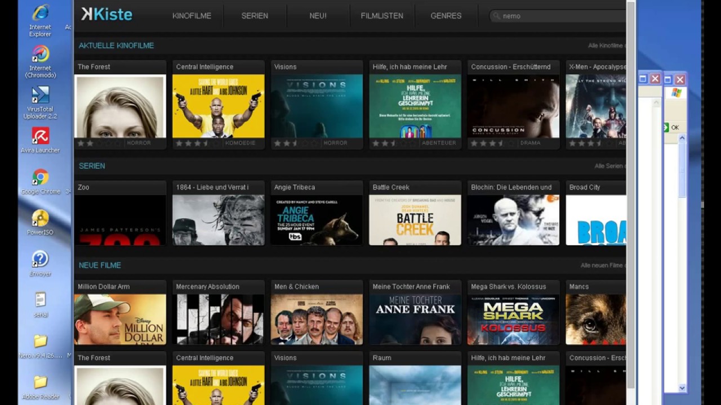721x405 pixels.
Task: Open the Mega Shark vs. Kolossus poster
Action: 513,319
